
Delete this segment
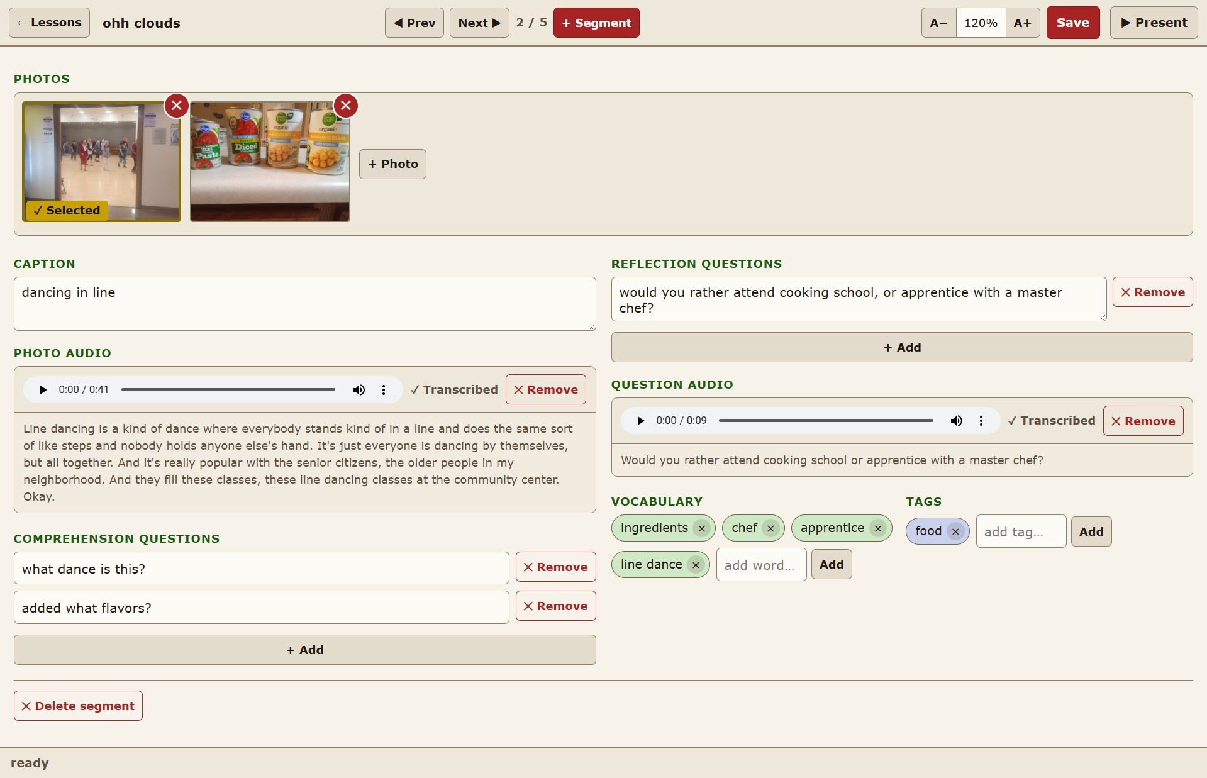point(78,706)
